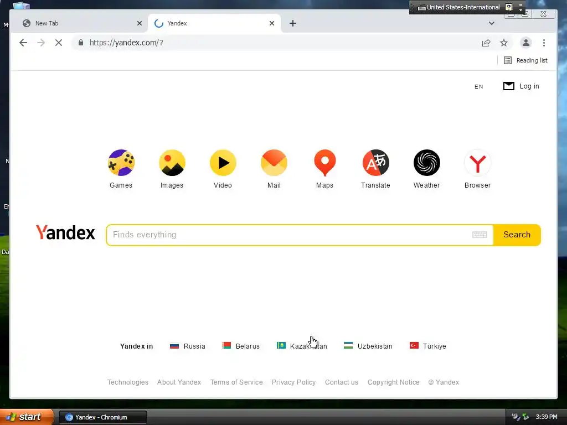Add a new tab
Viewport: 567px width, 425px height.
pyautogui.click(x=293, y=23)
